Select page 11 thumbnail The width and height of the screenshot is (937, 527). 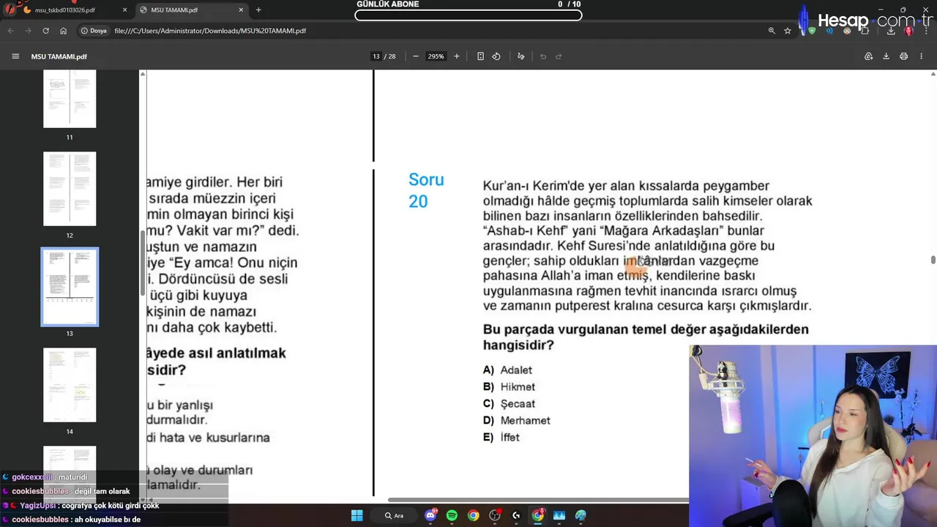pos(70,99)
